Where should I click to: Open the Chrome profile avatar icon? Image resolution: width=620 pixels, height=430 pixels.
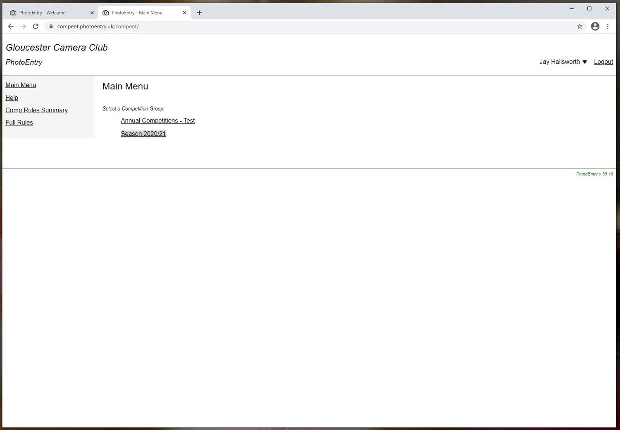pyautogui.click(x=595, y=26)
